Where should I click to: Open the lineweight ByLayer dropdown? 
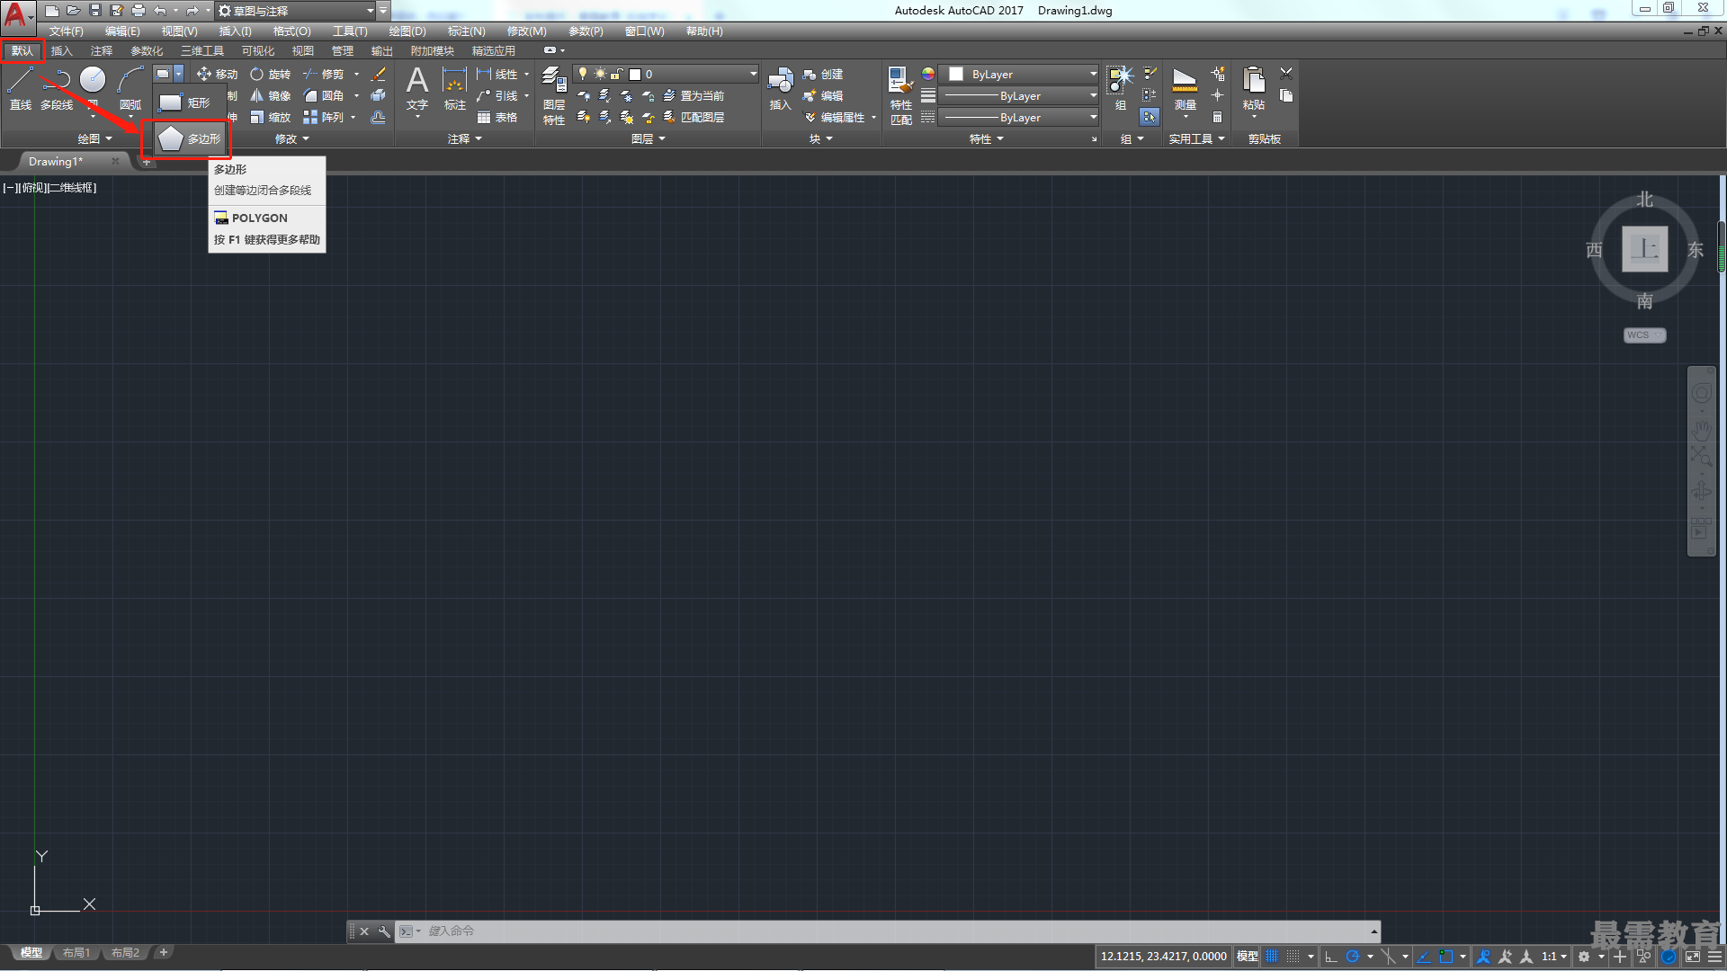(x=1019, y=96)
